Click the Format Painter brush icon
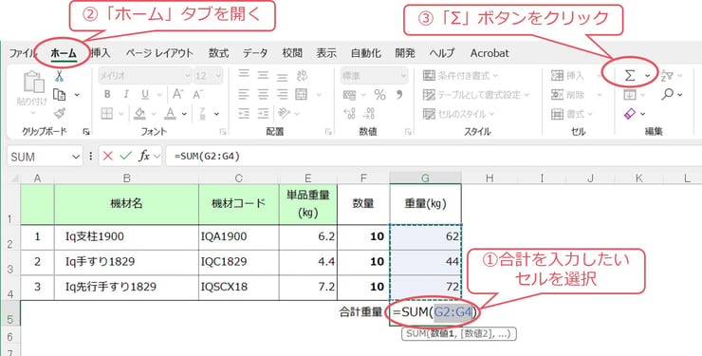Screen dimensions: 702x356 (x=59, y=114)
